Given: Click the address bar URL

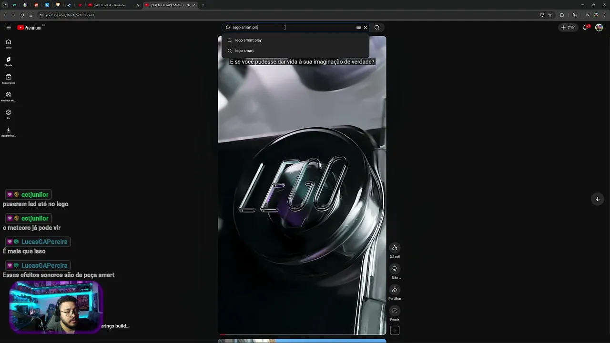Looking at the screenshot, I should 71,15.
